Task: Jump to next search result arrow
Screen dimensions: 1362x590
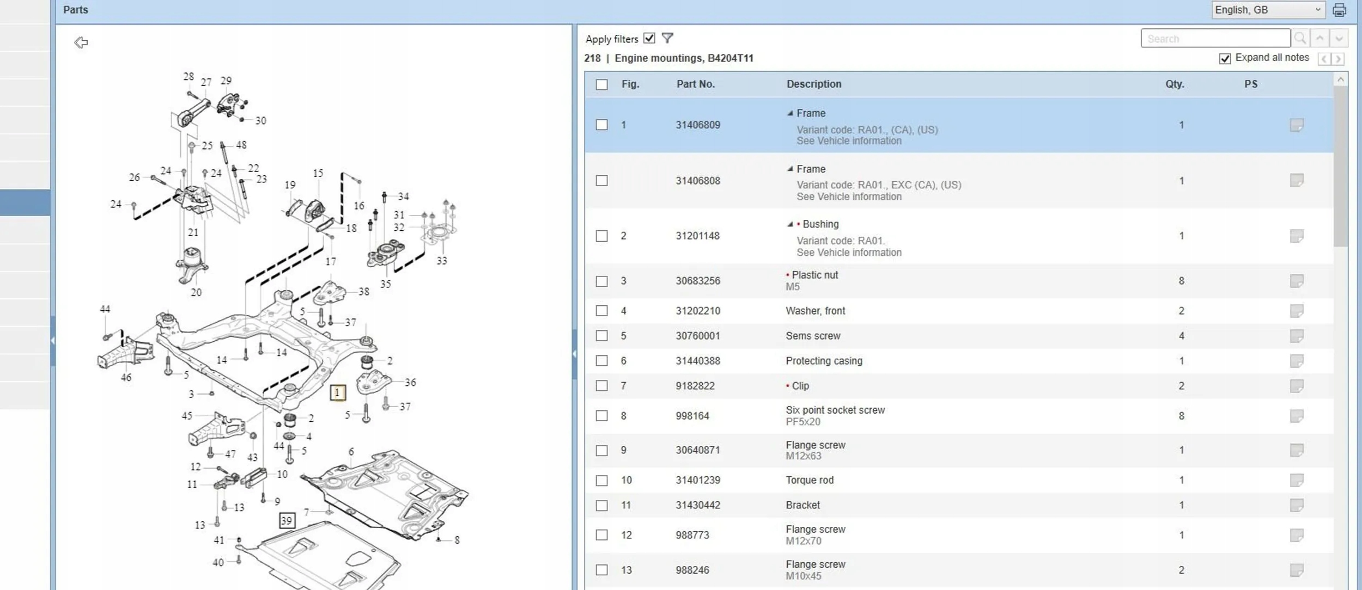Action: click(x=1339, y=39)
